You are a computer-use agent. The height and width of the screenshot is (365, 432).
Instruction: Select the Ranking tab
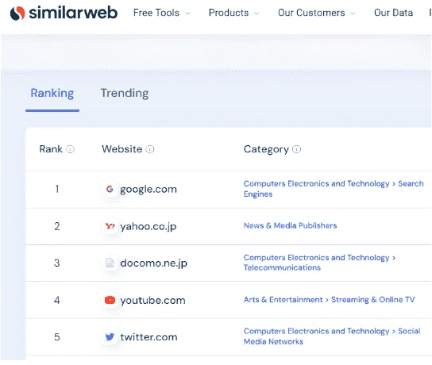[52, 93]
